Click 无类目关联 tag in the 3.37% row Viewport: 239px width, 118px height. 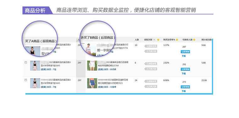[151, 51]
